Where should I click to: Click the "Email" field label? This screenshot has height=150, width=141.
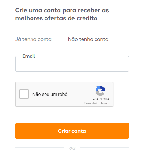click(x=29, y=56)
